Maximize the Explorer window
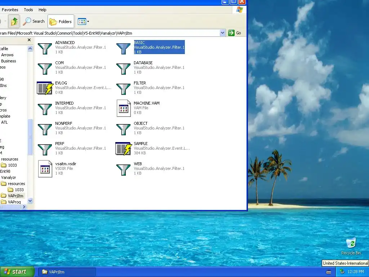Viewport: 369px width, 277px height. pos(234,2)
